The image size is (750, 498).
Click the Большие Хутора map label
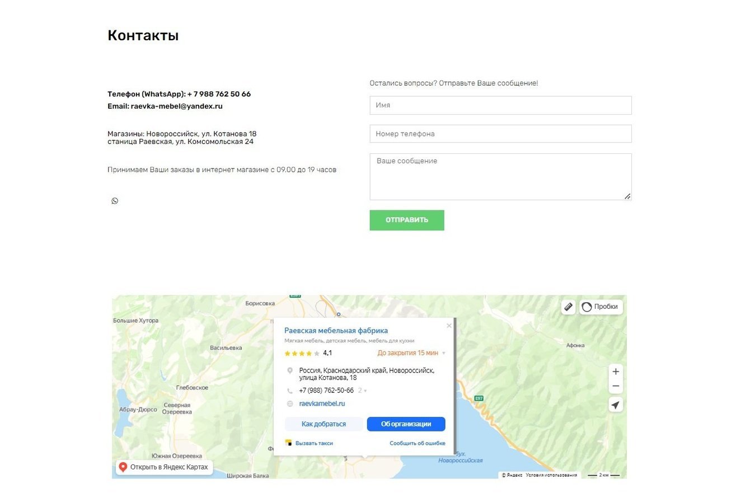[135, 321]
